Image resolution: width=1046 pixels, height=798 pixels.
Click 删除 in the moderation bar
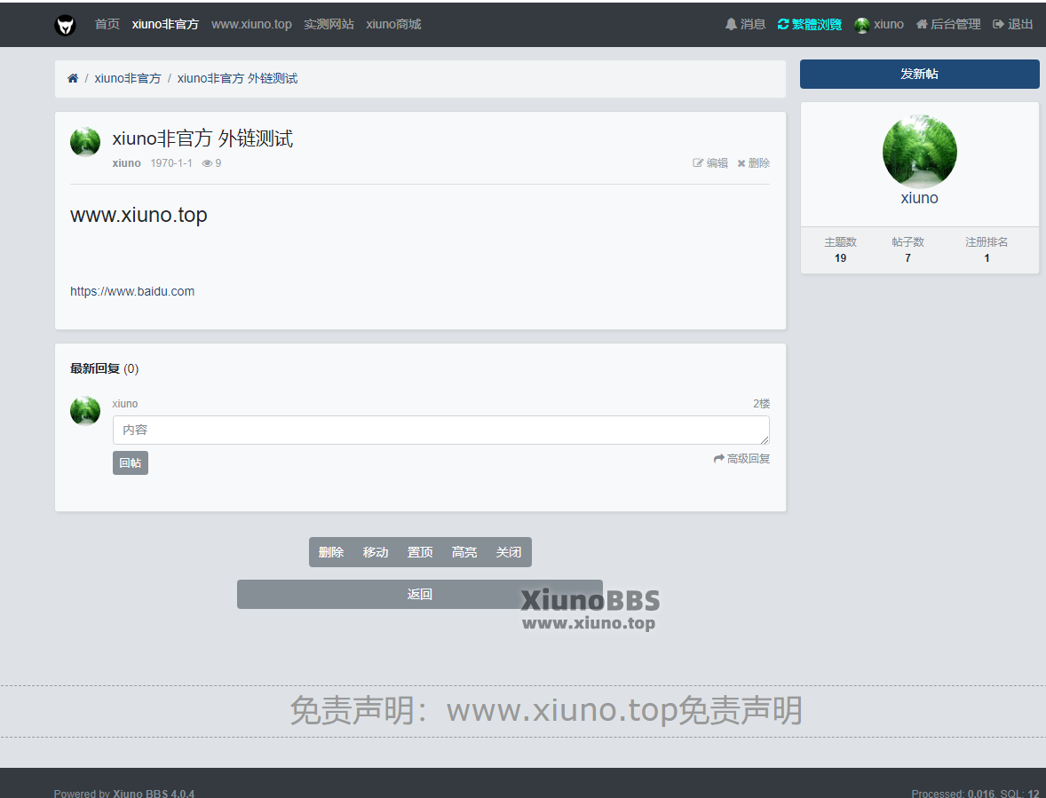(331, 552)
